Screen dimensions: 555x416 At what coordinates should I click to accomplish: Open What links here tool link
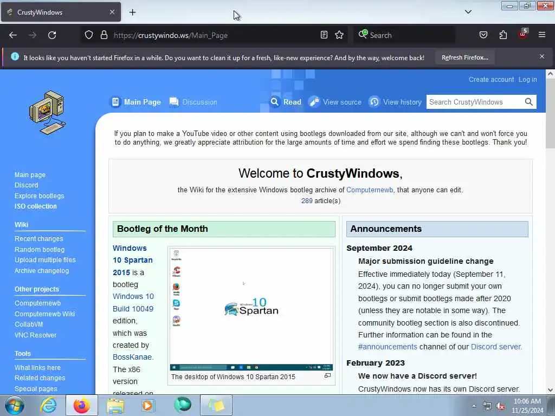pos(37,368)
